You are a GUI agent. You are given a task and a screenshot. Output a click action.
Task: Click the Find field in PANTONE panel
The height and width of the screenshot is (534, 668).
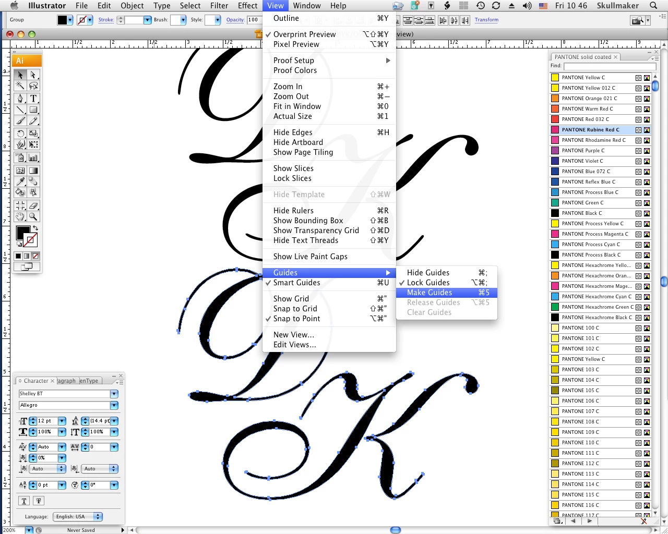[610, 66]
